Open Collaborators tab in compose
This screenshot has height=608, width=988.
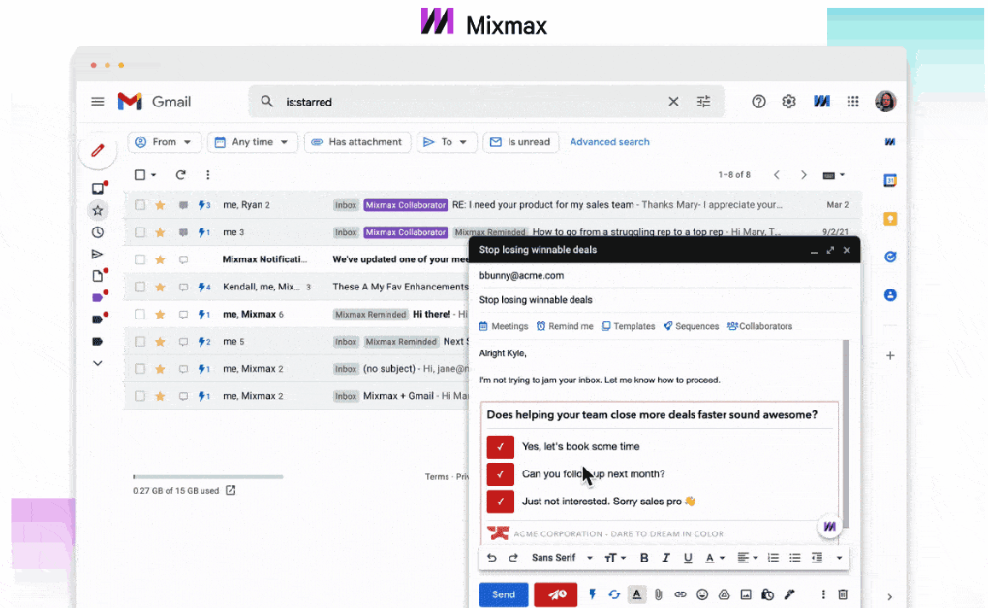(x=759, y=326)
